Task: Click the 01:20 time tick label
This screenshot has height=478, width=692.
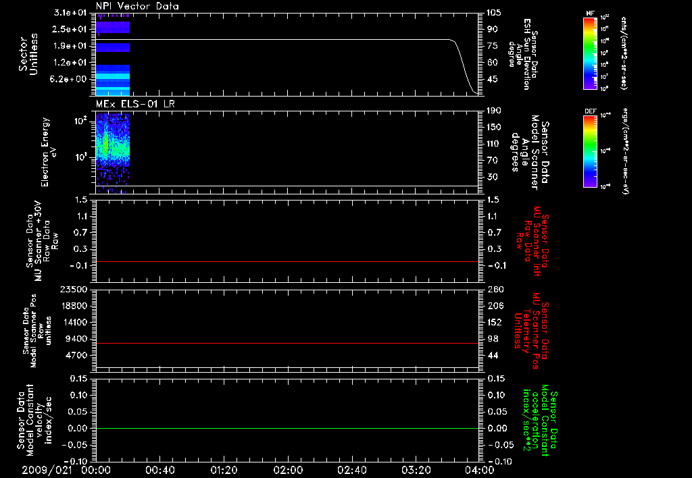Action: [224, 470]
